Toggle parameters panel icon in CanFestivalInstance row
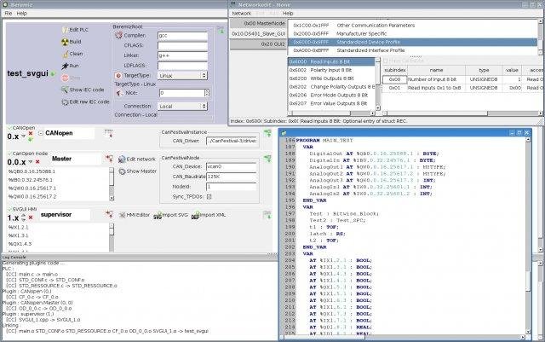The height and width of the screenshot is (342, 545). click(x=267, y=133)
